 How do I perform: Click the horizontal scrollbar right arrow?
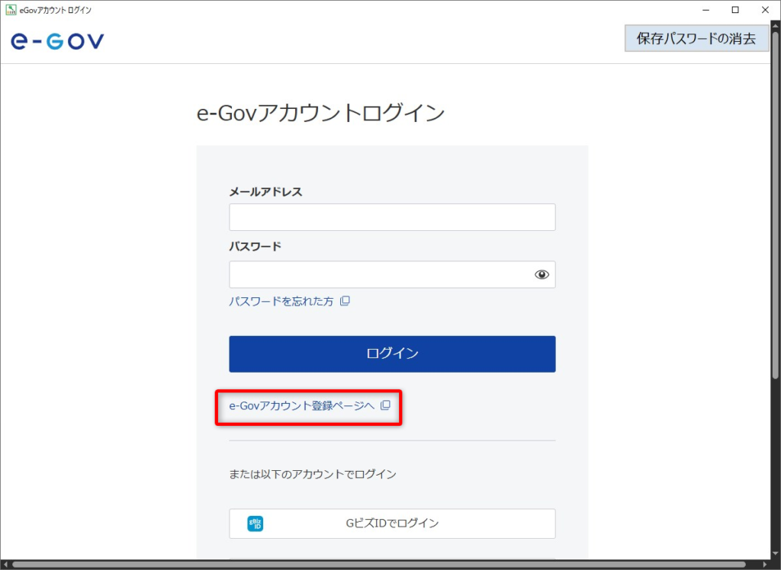click(x=764, y=565)
